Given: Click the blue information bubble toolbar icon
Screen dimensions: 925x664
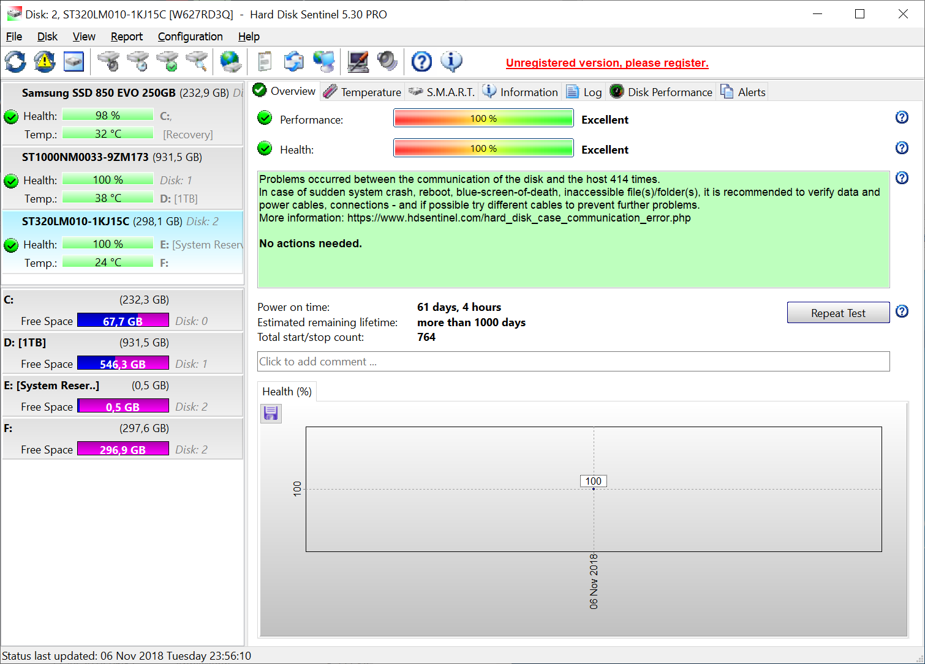Looking at the screenshot, I should 451,61.
